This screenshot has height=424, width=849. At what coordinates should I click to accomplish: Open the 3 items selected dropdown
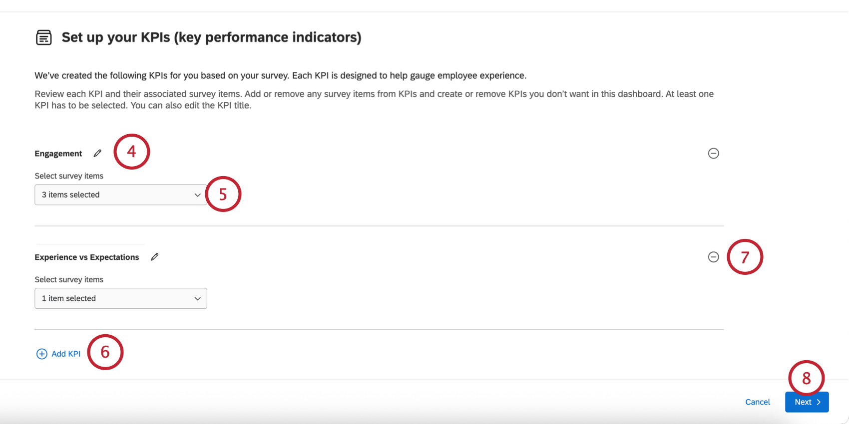coord(120,195)
